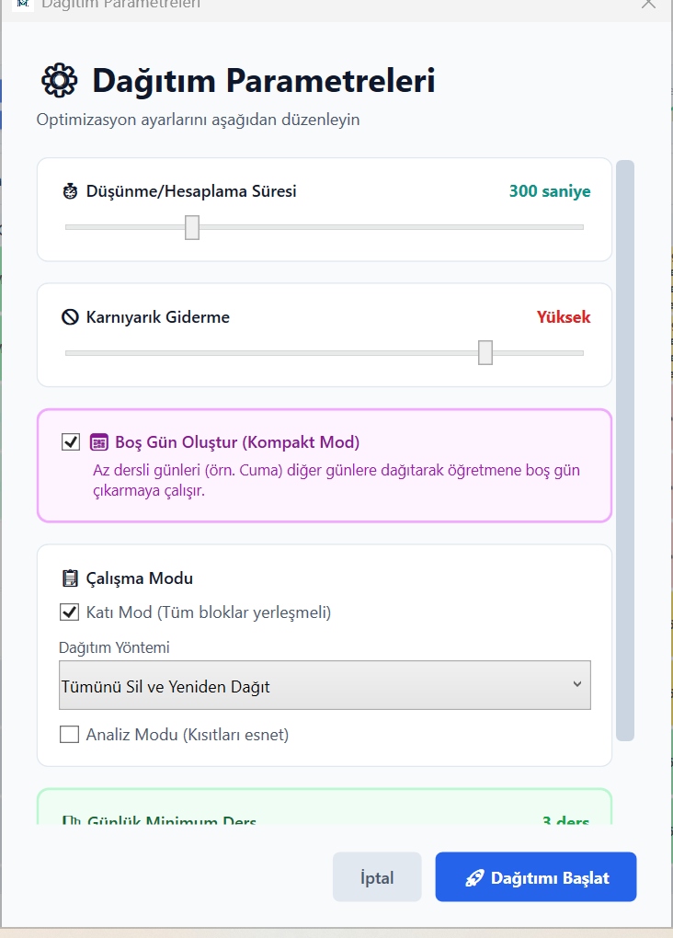
Task: Click the chart icon near Günlük Minimum Ders
Action: pos(70,822)
